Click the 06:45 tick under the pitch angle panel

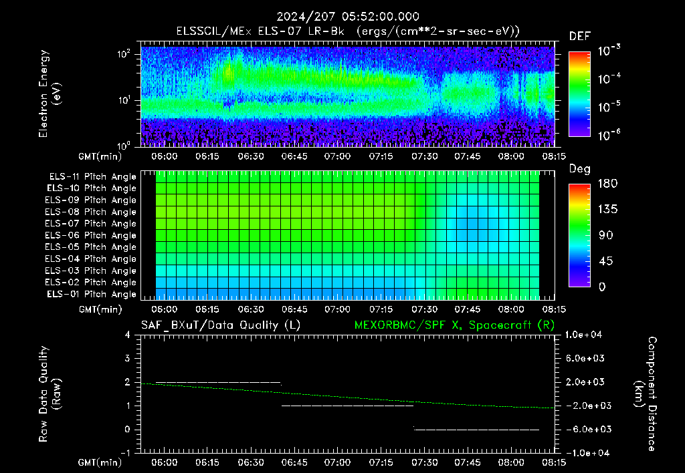click(294, 309)
